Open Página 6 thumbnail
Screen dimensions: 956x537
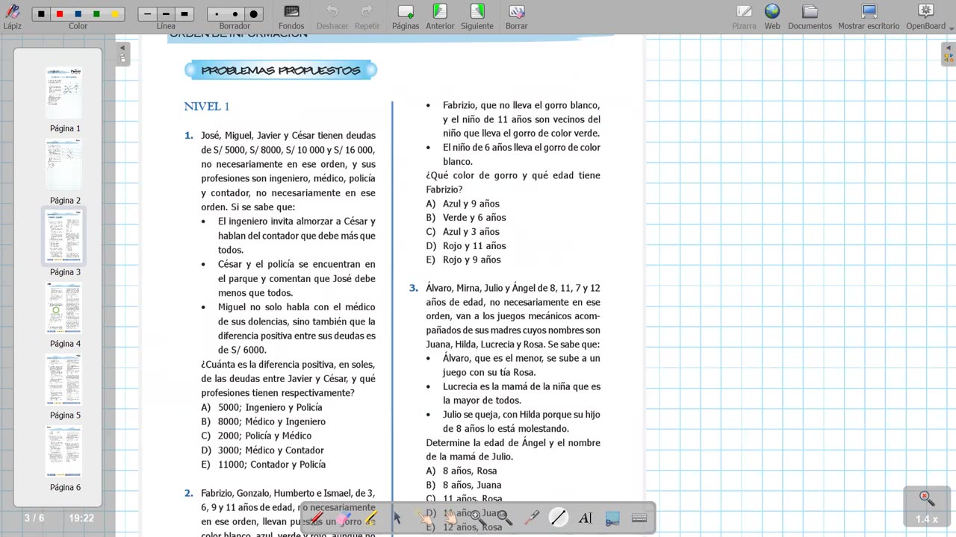pyautogui.click(x=64, y=451)
